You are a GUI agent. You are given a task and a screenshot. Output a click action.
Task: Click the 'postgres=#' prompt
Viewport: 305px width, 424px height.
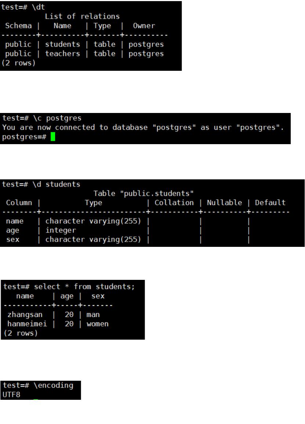(x=24, y=137)
